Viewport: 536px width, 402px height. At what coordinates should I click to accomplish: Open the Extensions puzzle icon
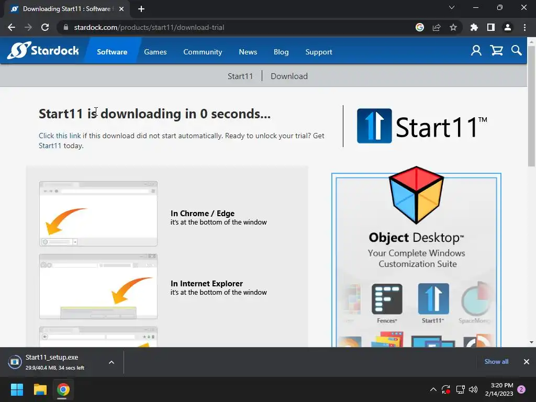474,27
